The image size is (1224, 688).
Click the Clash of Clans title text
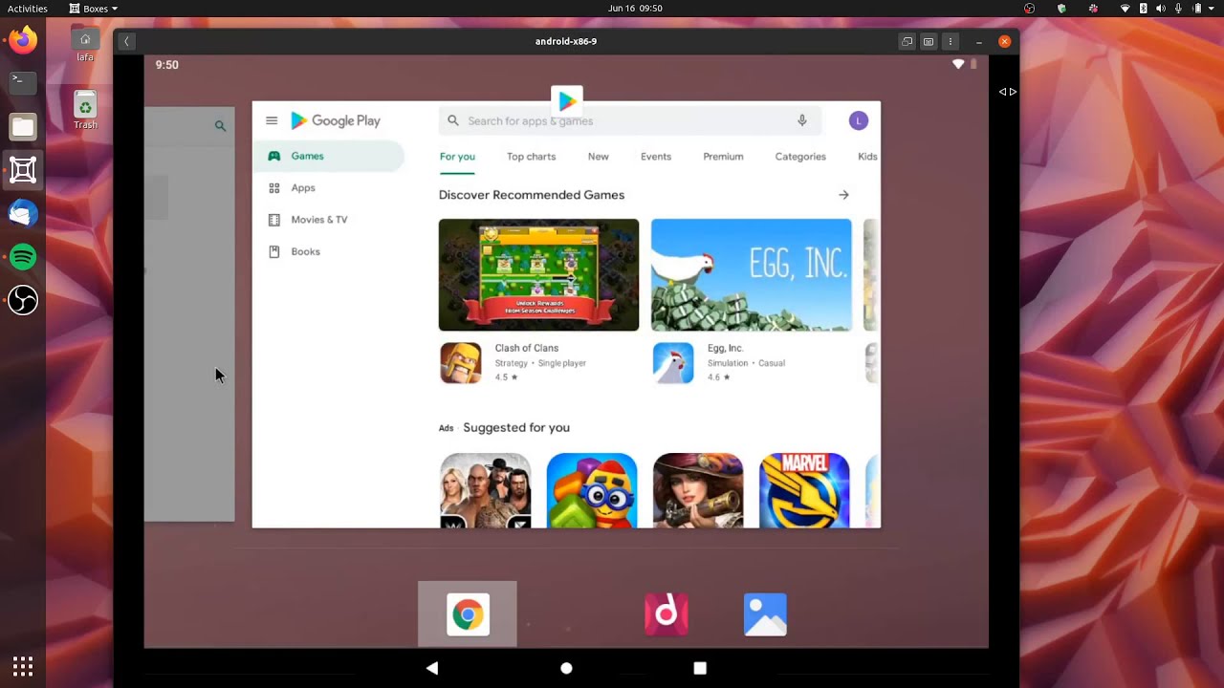(527, 349)
